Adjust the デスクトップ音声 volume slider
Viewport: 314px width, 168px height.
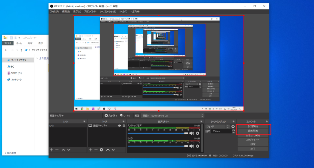[x=158, y=133]
